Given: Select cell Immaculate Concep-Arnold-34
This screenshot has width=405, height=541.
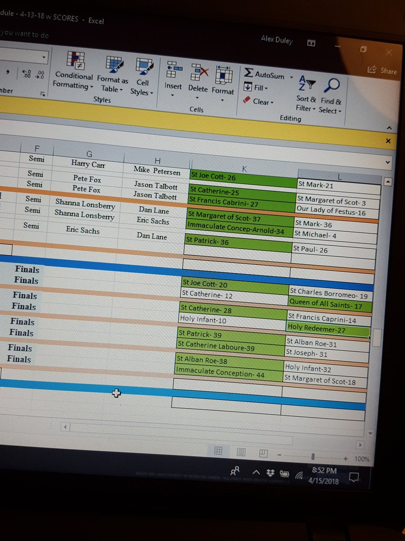Looking at the screenshot, I should pos(239,228).
